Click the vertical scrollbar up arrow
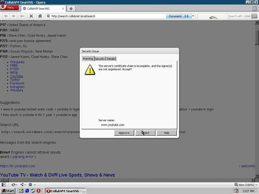 pos(257,22)
